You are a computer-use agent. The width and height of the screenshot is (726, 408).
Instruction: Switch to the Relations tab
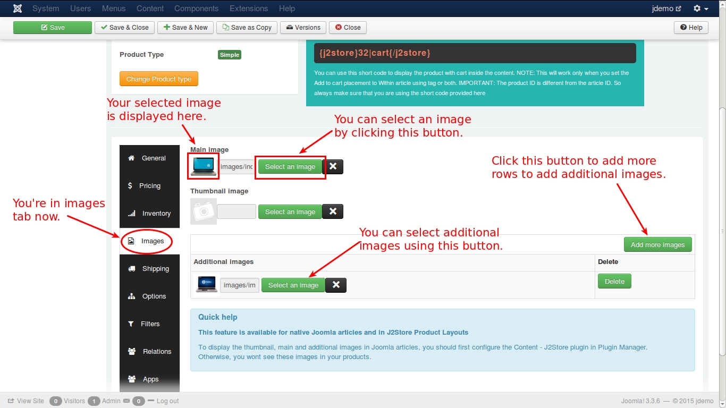(x=149, y=352)
